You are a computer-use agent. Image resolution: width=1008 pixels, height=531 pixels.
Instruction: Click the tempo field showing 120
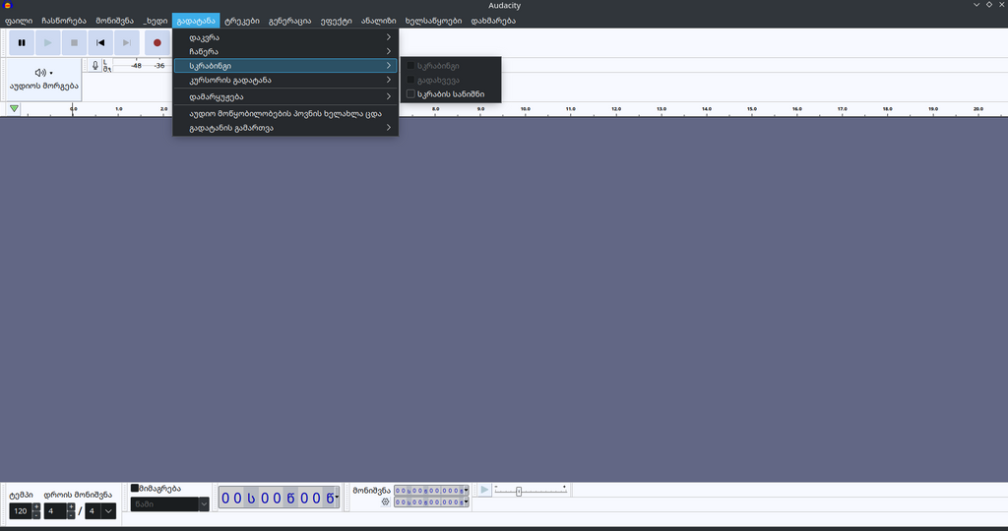(21, 511)
